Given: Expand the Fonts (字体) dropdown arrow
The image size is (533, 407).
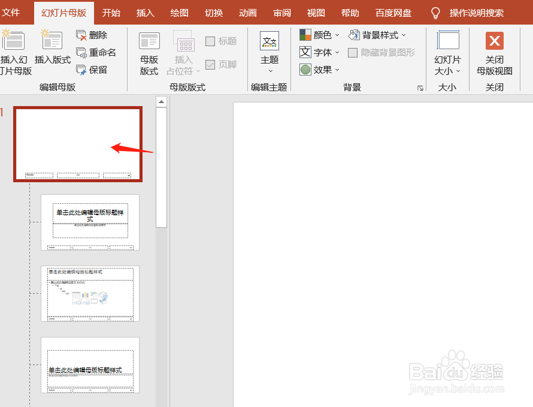Looking at the screenshot, I should (x=337, y=52).
